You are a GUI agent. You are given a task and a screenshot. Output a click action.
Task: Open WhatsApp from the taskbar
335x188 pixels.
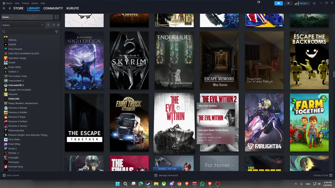point(202,184)
